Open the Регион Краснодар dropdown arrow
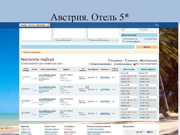180x135 pixels. [48, 25]
